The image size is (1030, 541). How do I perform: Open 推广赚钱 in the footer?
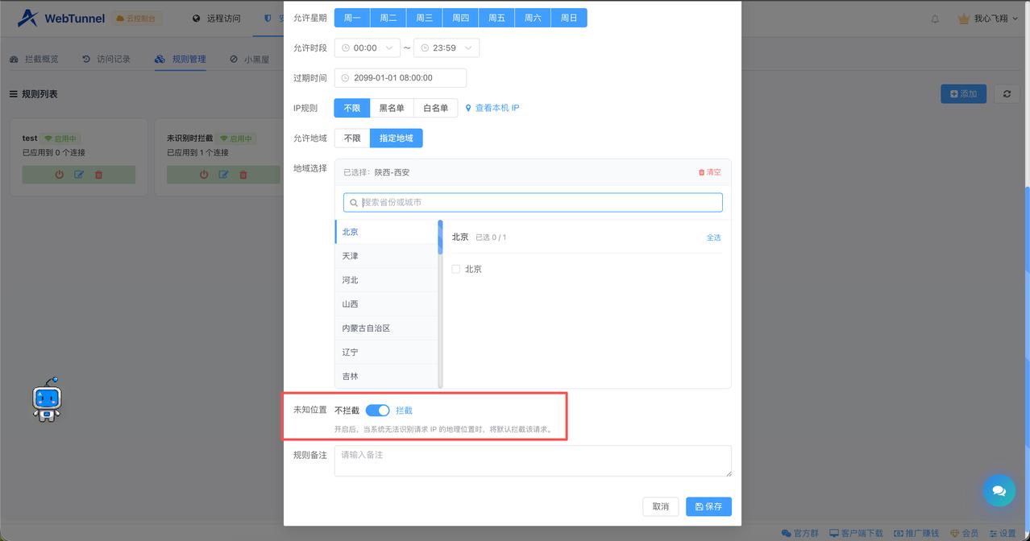917,533
